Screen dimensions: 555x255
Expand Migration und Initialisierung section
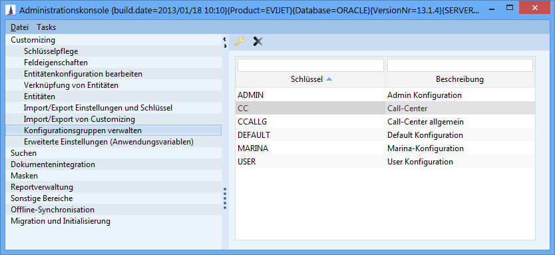click(114, 221)
